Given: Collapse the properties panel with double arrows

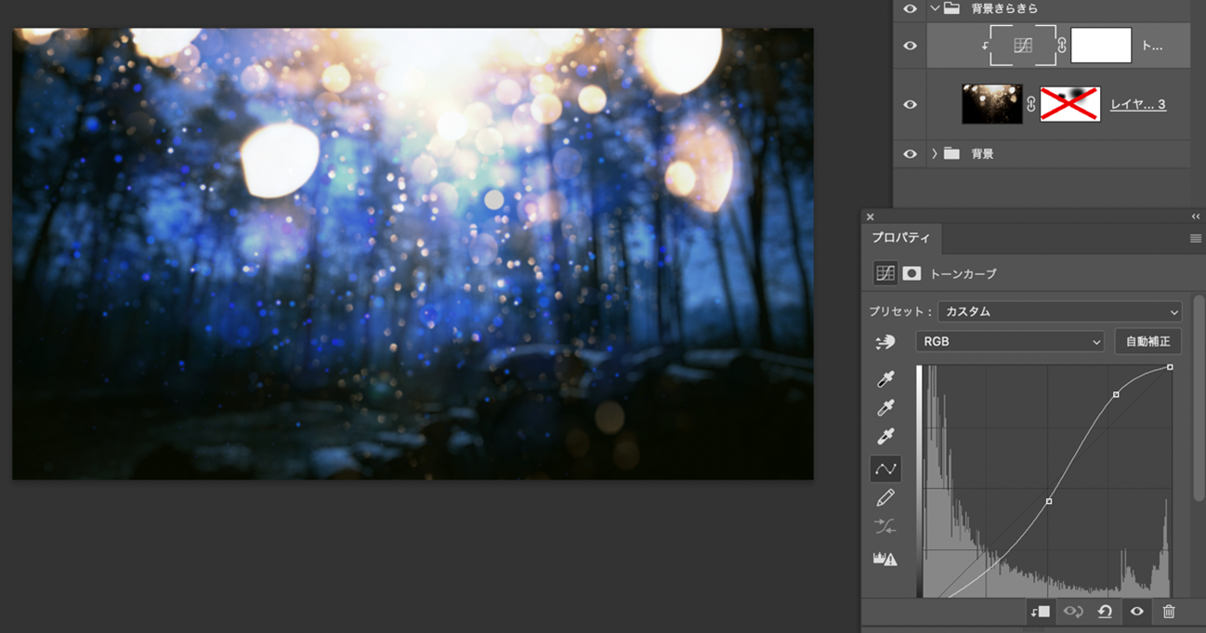Looking at the screenshot, I should pyautogui.click(x=1196, y=217).
